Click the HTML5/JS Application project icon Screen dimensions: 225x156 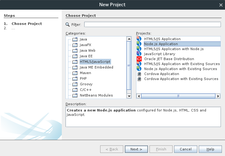[139, 39]
